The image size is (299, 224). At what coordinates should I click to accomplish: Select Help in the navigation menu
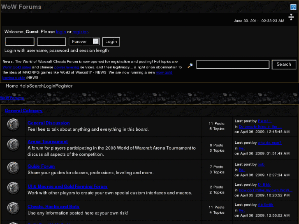coord(24,86)
